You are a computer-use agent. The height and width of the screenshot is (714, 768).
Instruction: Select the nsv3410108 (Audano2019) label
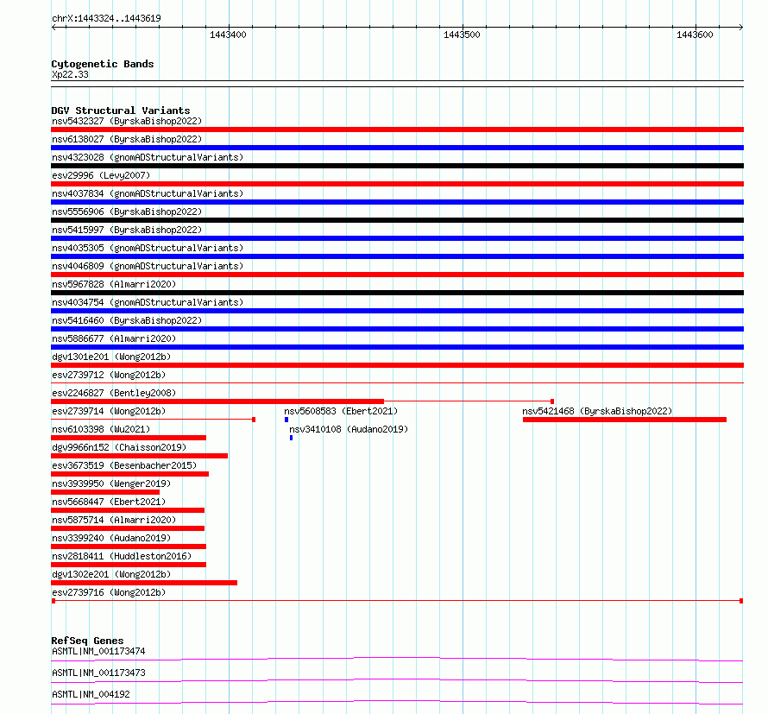click(x=349, y=429)
